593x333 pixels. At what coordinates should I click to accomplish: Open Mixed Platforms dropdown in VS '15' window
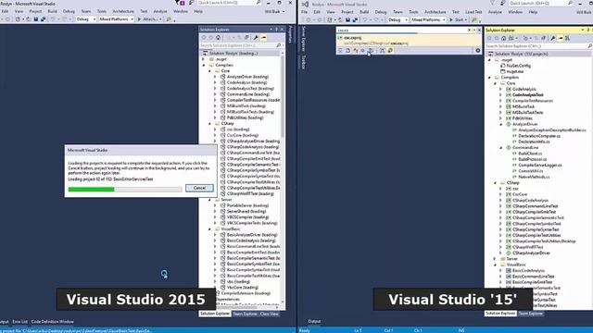[428, 19]
